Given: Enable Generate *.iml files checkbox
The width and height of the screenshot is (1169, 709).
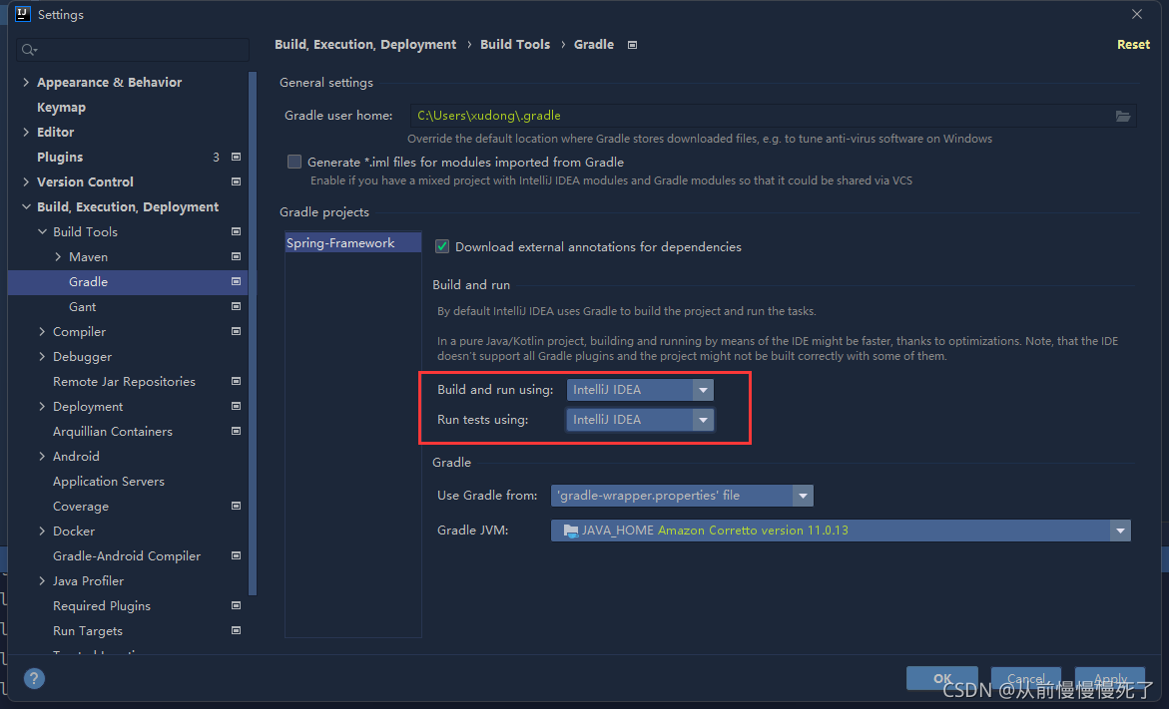Looking at the screenshot, I should tap(294, 162).
